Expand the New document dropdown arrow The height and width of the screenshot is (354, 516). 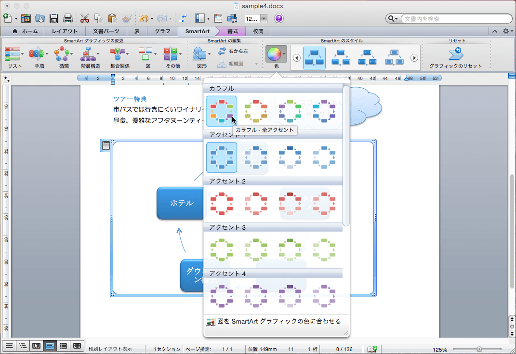[16, 19]
